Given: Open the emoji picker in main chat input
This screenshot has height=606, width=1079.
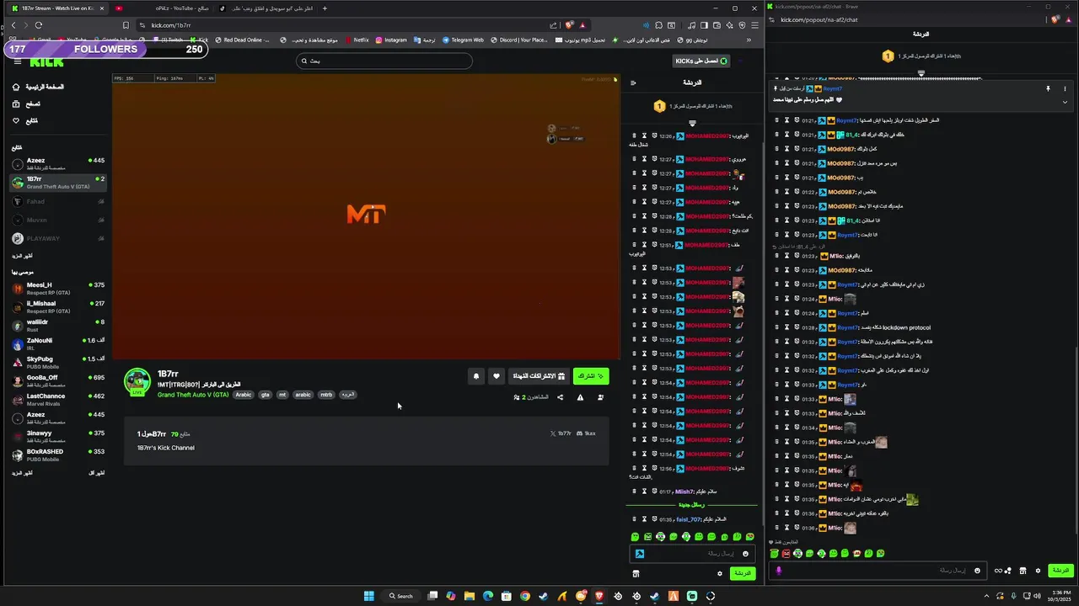Looking at the screenshot, I should (745, 554).
